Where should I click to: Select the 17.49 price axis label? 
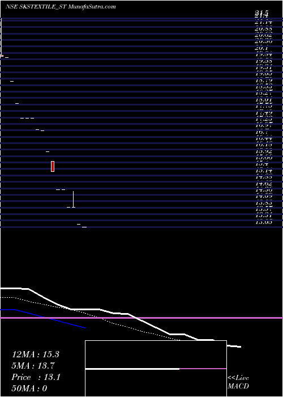click(x=264, y=113)
